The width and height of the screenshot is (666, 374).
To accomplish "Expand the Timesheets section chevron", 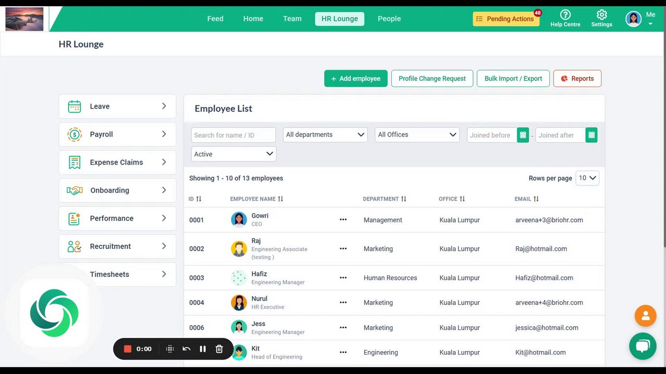I will [x=164, y=274].
